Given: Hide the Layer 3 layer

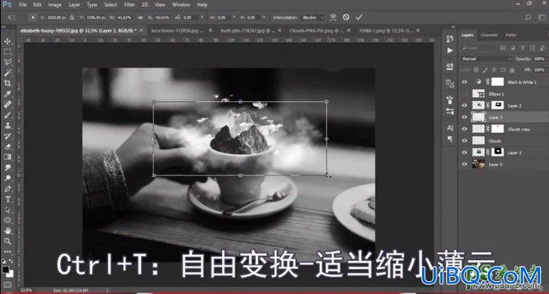Looking at the screenshot, I should click(464, 118).
